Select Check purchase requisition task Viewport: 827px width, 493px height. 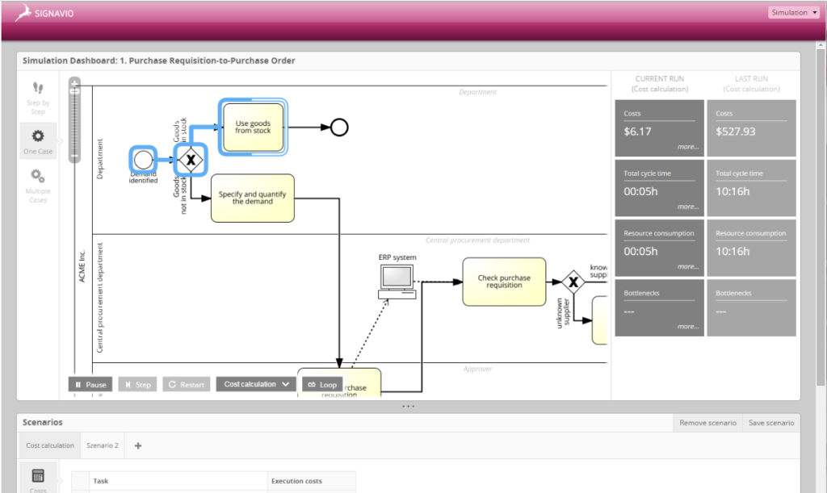[504, 282]
